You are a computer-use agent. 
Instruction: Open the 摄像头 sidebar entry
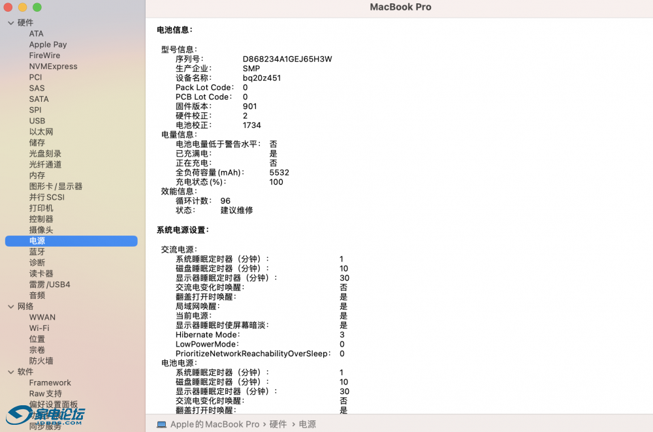(41, 230)
